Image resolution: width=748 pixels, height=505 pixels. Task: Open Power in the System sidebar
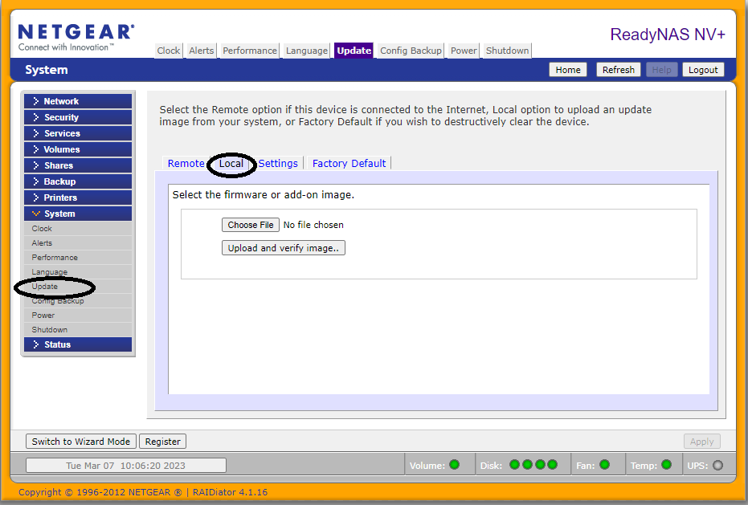78,316
